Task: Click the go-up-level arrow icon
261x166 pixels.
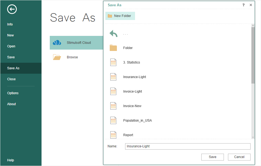Action: point(114,33)
